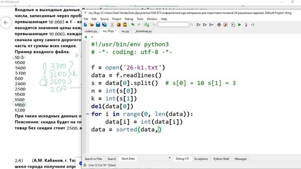Image resolution: width=301 pixels, height=169 pixels.
Task: Open the Source menu
Action: (x=104, y=19)
